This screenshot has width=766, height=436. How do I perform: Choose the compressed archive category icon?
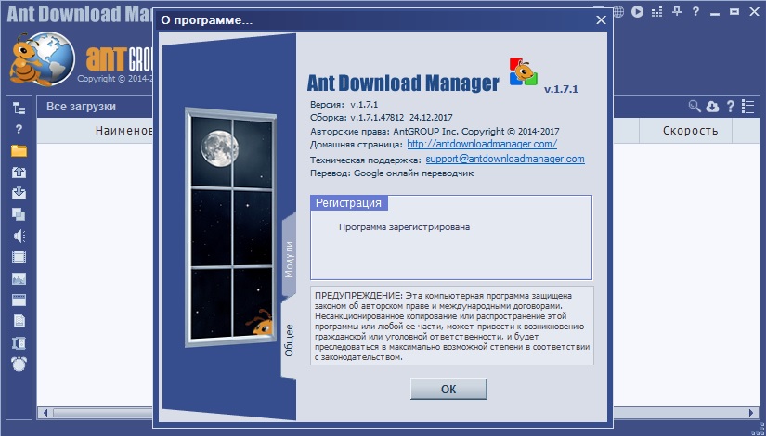(19, 342)
